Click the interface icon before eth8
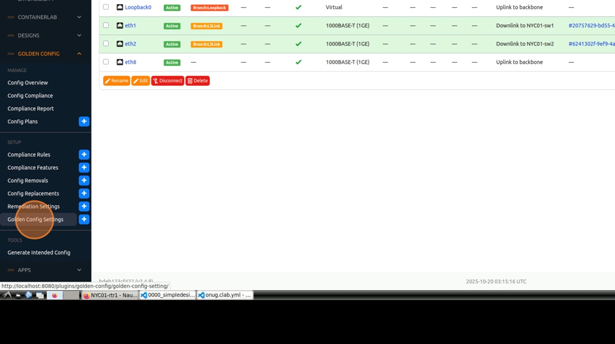Image resolution: width=615 pixels, height=344 pixels. point(120,62)
